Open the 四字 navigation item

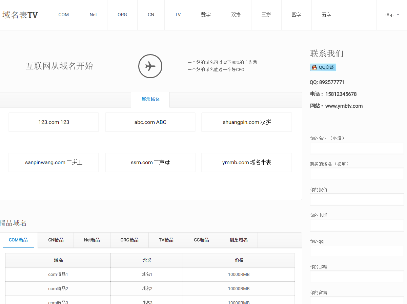[297, 15]
